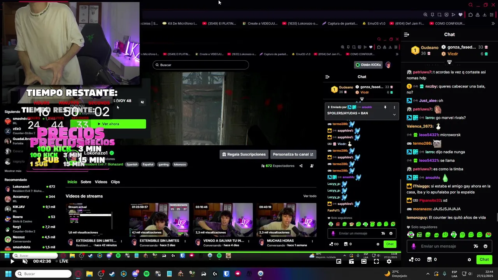The width and height of the screenshot is (498, 280).
Task: Open the ad blocker shield icon
Action: 446,15
